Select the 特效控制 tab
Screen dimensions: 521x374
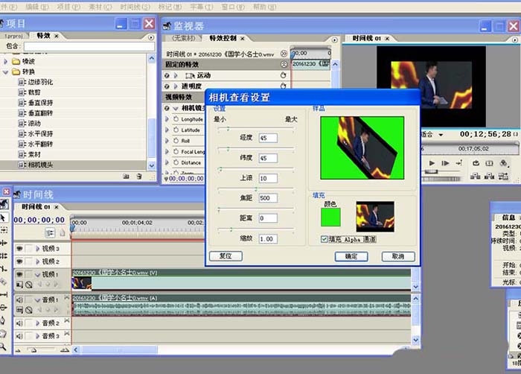pyautogui.click(x=223, y=38)
